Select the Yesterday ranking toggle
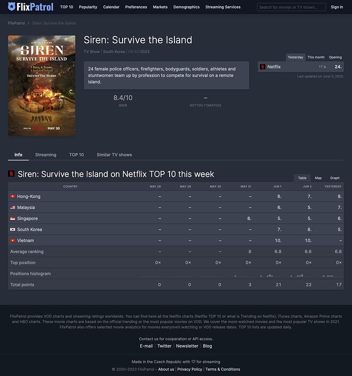352x376 pixels. (295, 57)
